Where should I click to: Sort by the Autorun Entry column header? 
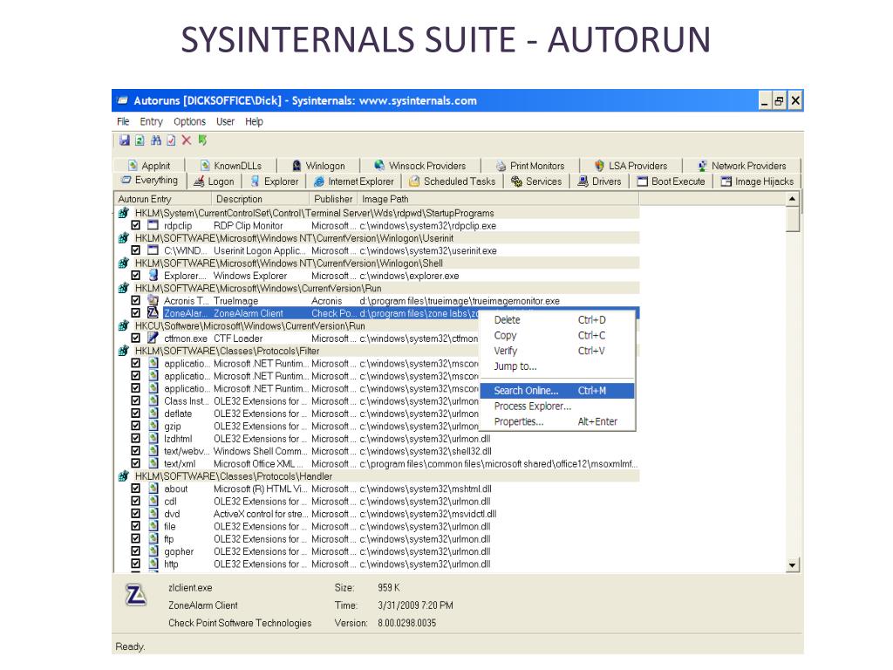tap(162, 199)
